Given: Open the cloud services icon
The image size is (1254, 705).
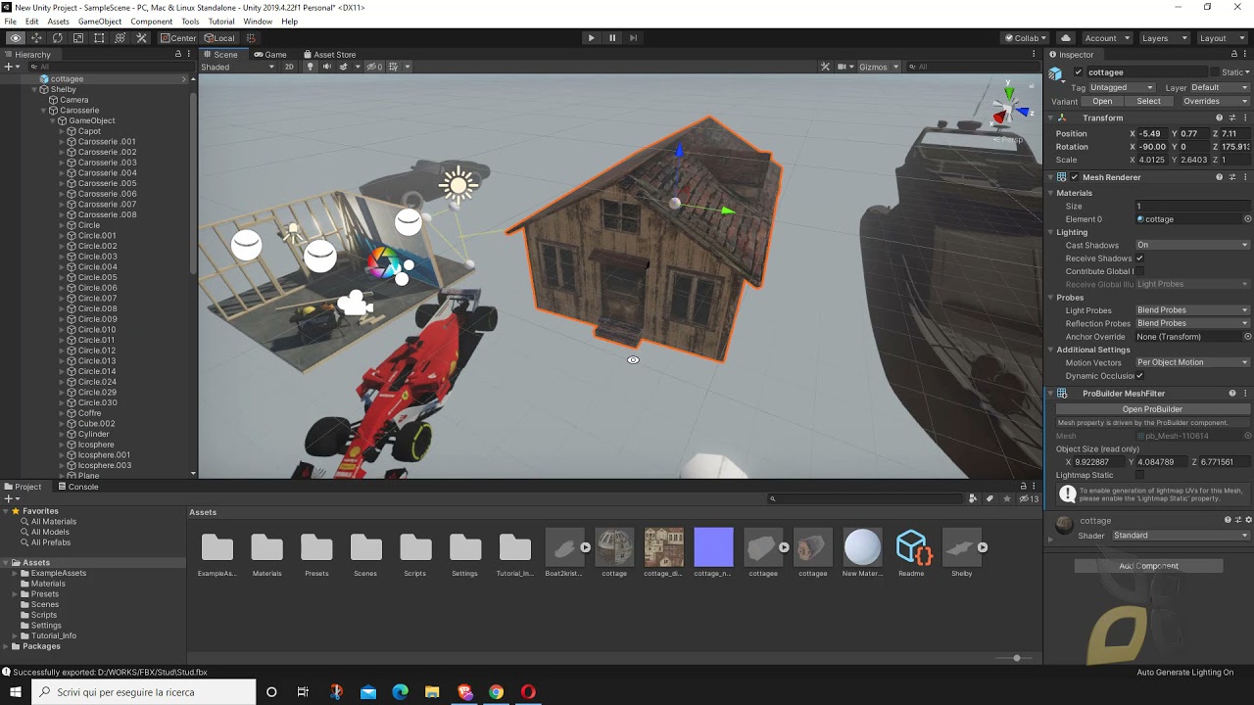Looking at the screenshot, I should (1066, 38).
